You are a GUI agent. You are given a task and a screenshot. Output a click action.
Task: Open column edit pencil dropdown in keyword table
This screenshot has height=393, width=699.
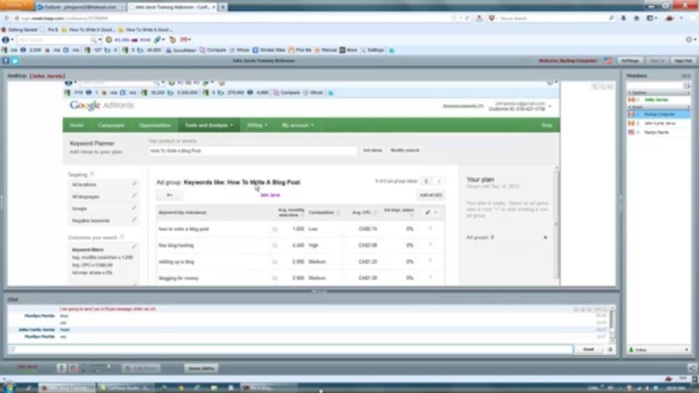coord(431,212)
